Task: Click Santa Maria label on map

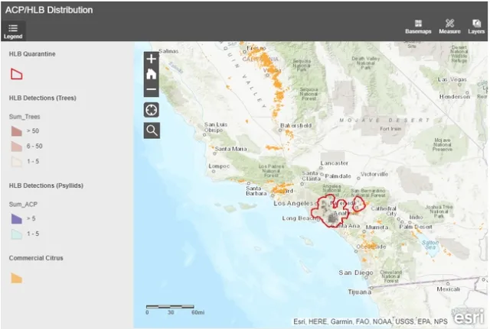Action: (x=231, y=149)
